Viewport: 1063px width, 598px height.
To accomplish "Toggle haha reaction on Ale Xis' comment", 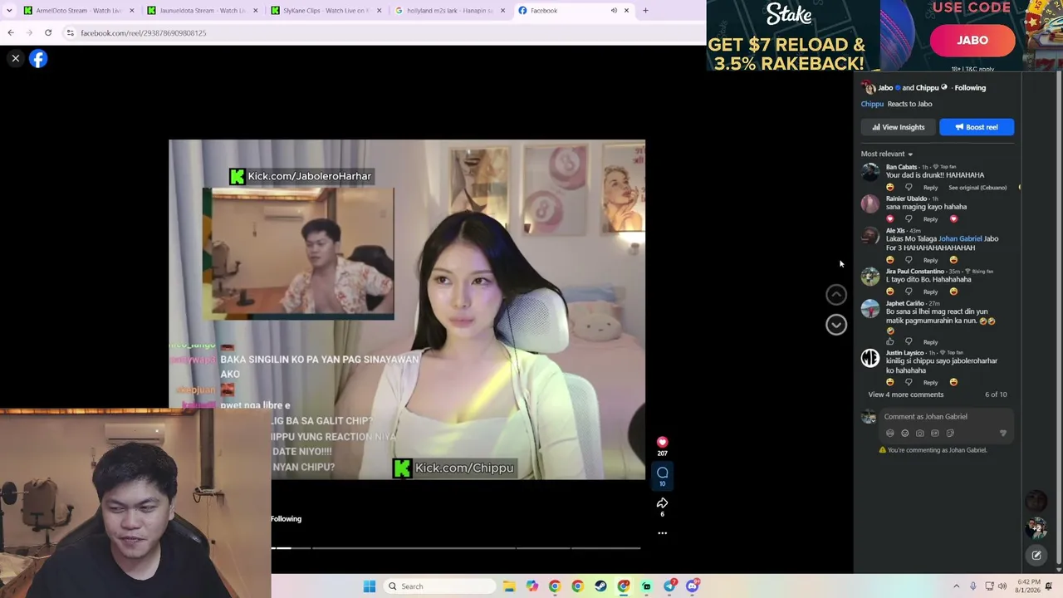I will point(890,260).
